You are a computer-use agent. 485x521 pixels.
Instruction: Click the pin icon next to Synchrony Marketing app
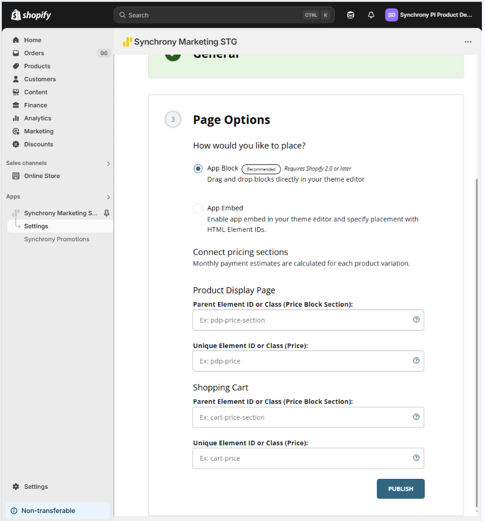(107, 213)
